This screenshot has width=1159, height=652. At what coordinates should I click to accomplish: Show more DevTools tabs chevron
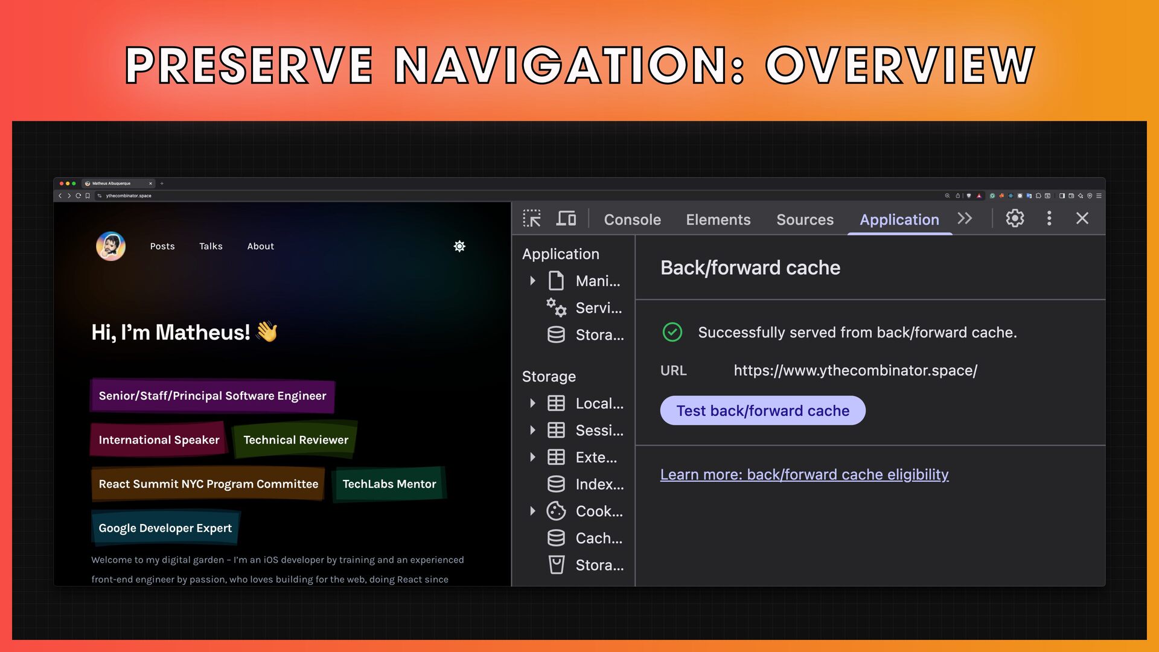(x=965, y=219)
